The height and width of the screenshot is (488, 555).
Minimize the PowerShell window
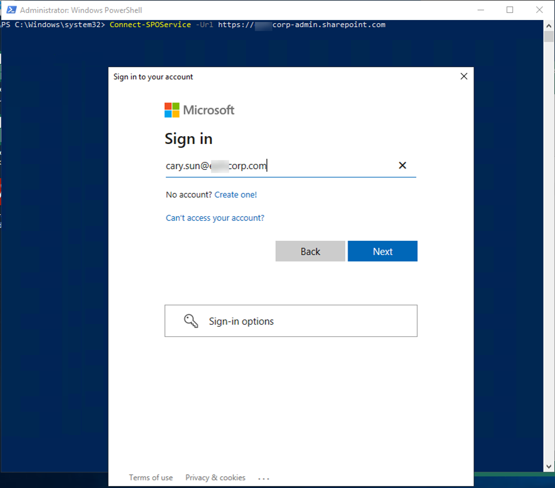481,10
